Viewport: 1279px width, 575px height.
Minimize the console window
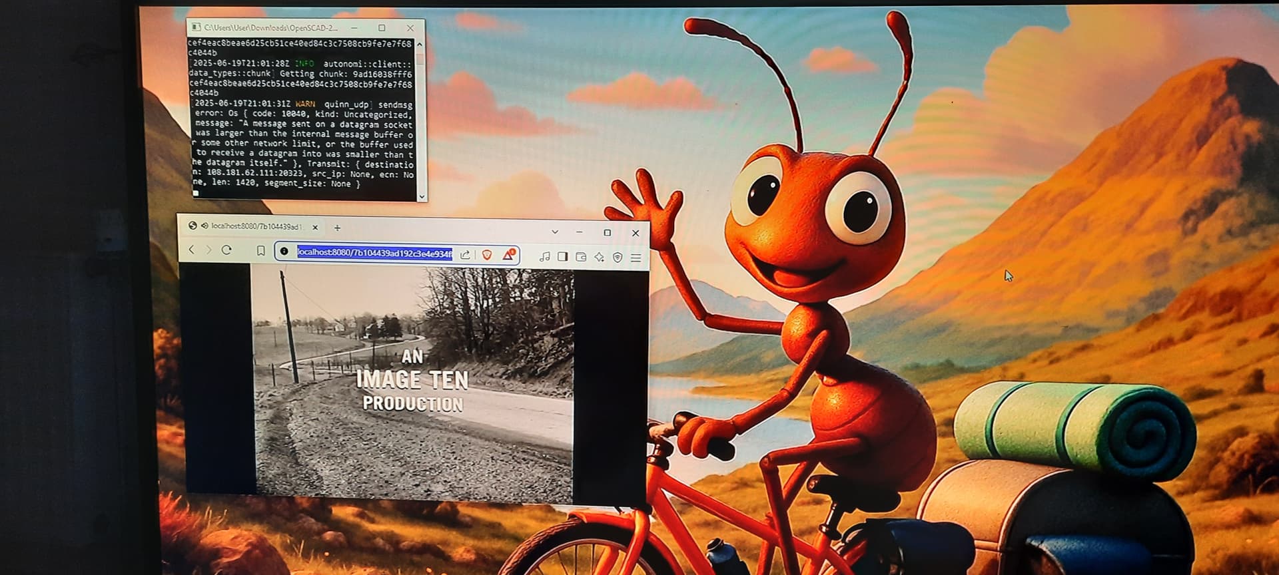click(x=354, y=28)
